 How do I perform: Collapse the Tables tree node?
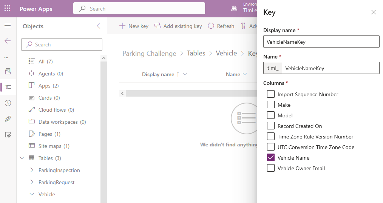[22, 158]
